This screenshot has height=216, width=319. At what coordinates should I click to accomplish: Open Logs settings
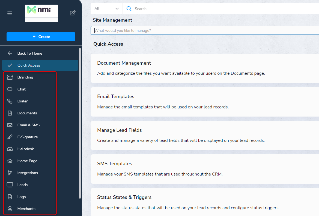(x=22, y=197)
